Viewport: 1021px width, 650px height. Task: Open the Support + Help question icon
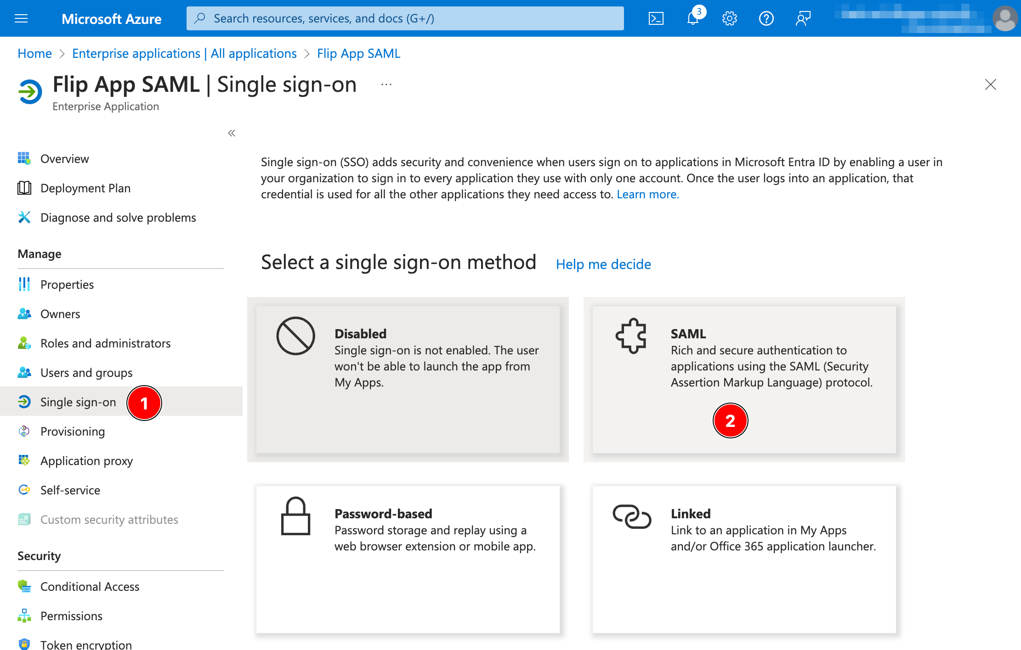point(766,18)
